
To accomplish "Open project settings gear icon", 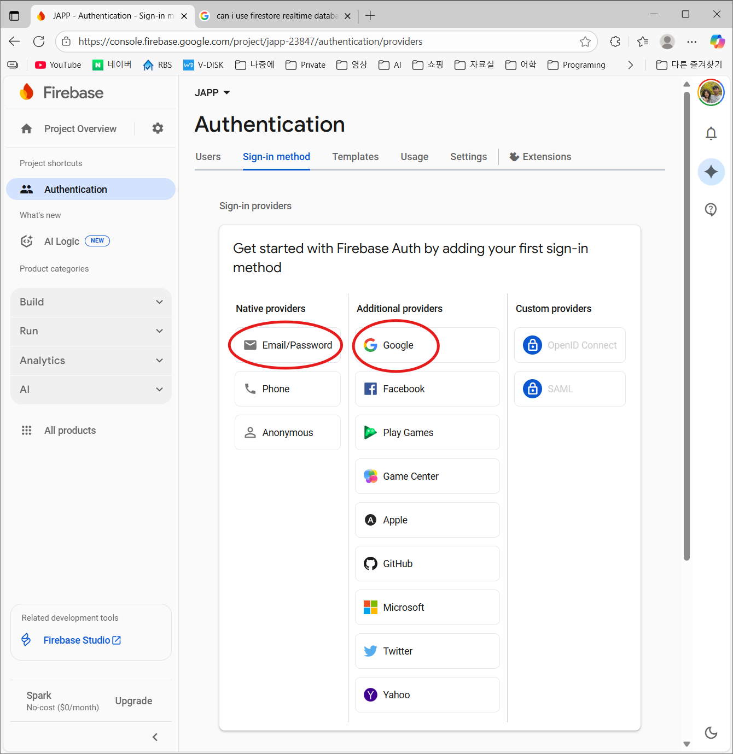I will tap(158, 128).
